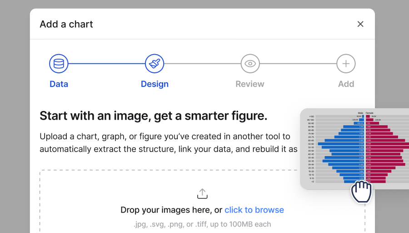Open file picker via "click to browse"

[x=254, y=210]
